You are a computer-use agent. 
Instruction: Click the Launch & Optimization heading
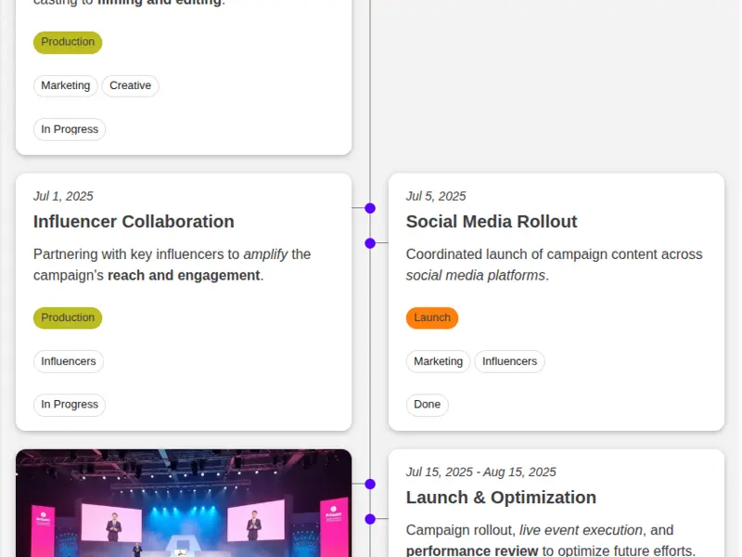(x=501, y=498)
